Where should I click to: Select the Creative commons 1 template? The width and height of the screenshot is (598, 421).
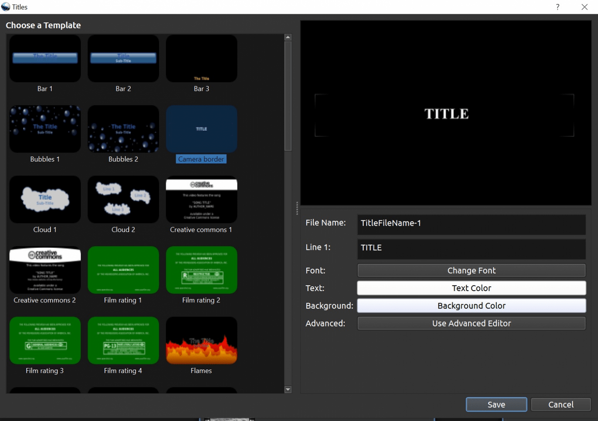[201, 199]
